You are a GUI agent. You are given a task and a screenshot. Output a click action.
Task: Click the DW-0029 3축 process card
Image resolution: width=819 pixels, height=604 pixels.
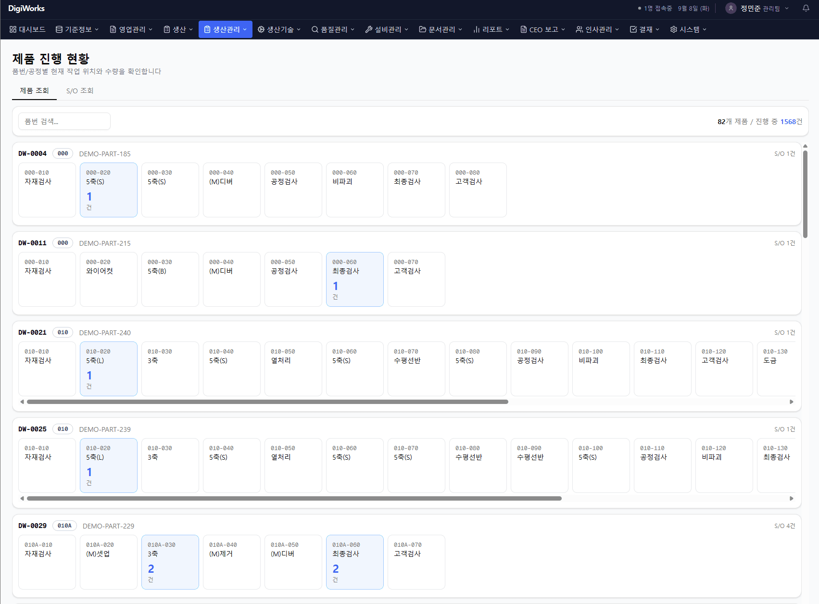click(170, 562)
